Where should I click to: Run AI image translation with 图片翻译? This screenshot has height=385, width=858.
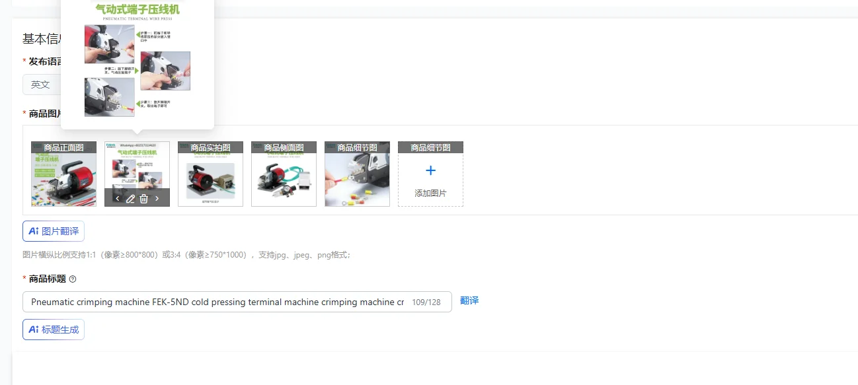coord(53,231)
